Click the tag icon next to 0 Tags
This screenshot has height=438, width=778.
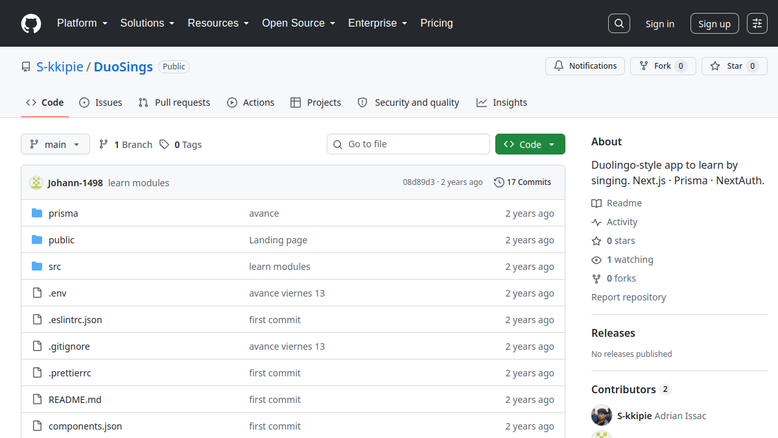click(x=165, y=145)
